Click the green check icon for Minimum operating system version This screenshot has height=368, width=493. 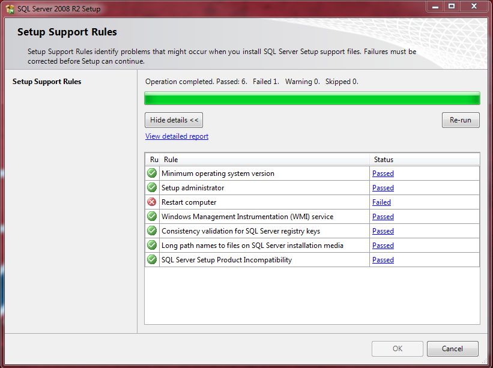(x=152, y=173)
